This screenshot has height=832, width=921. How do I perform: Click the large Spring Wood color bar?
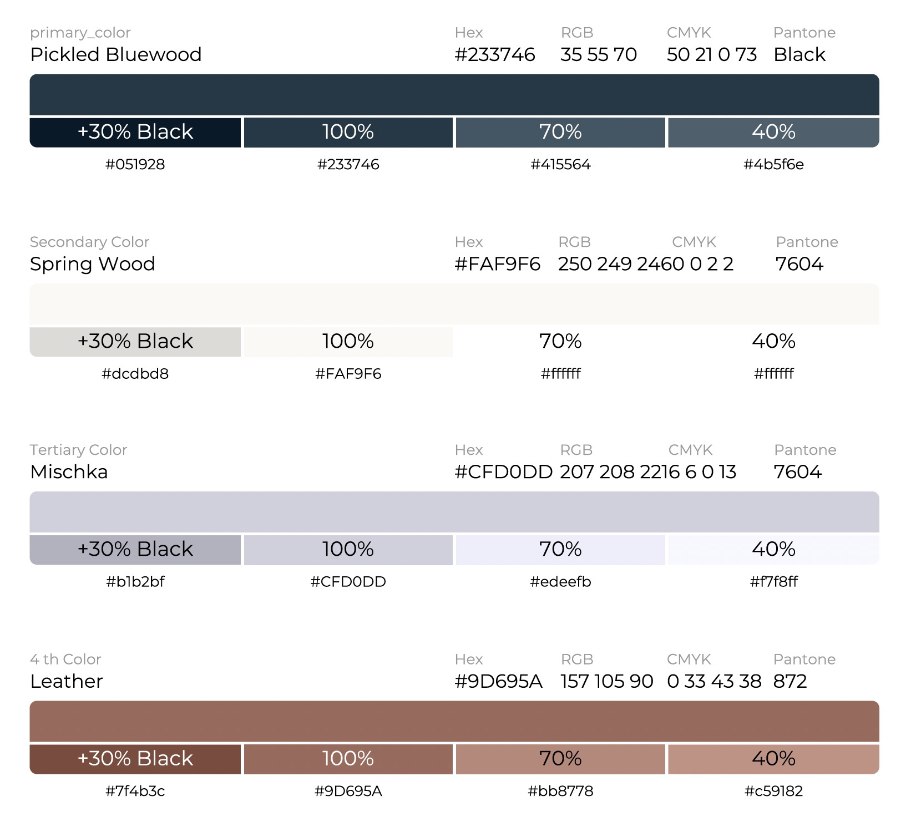[454, 304]
